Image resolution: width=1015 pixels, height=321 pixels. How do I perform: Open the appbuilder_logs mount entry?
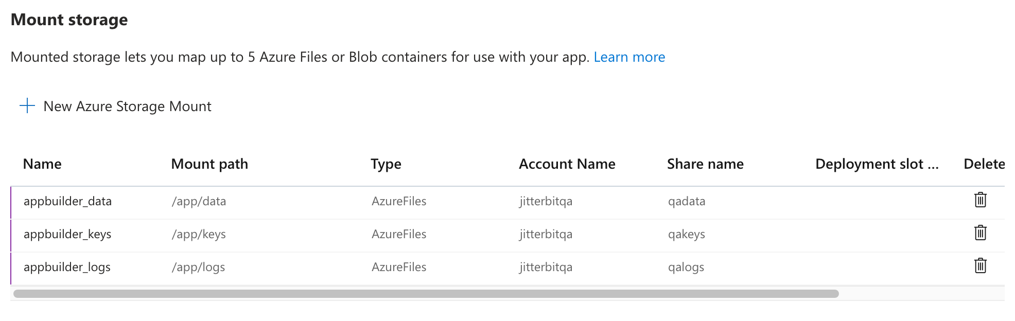tap(67, 267)
